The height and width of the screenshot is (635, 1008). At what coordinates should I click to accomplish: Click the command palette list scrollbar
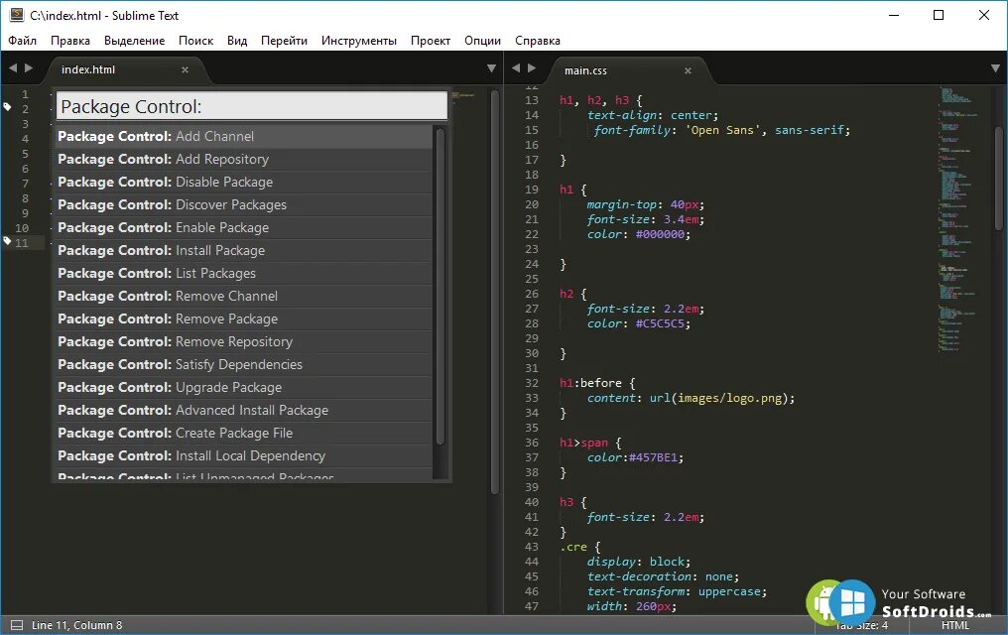[441, 286]
